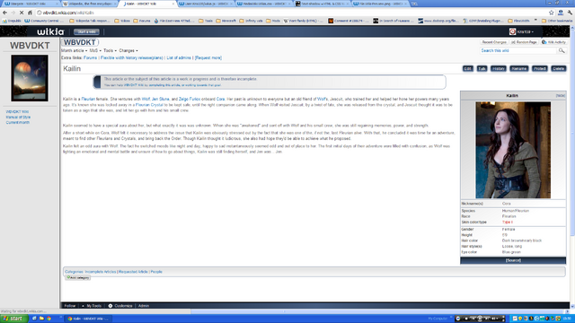Open the Wiki Activity button
Image resolution: width=575 pixels, height=323 pixels.
(553, 42)
